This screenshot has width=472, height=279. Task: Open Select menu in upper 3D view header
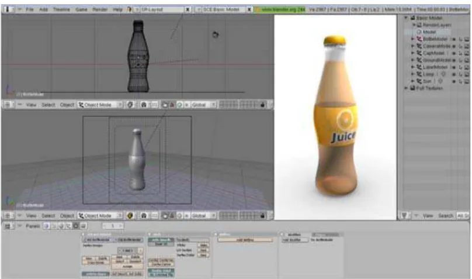point(48,105)
